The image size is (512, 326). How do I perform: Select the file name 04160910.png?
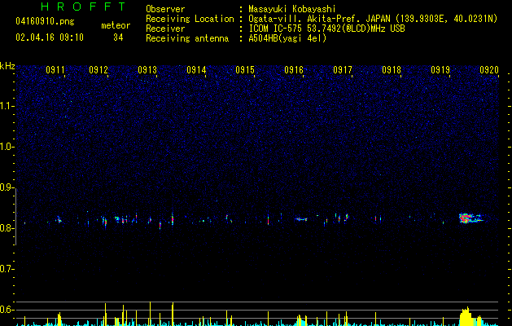pyautogui.click(x=45, y=22)
